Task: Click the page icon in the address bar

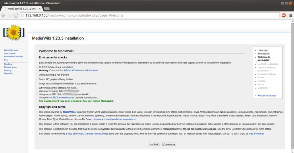Action: (x=23, y=15)
